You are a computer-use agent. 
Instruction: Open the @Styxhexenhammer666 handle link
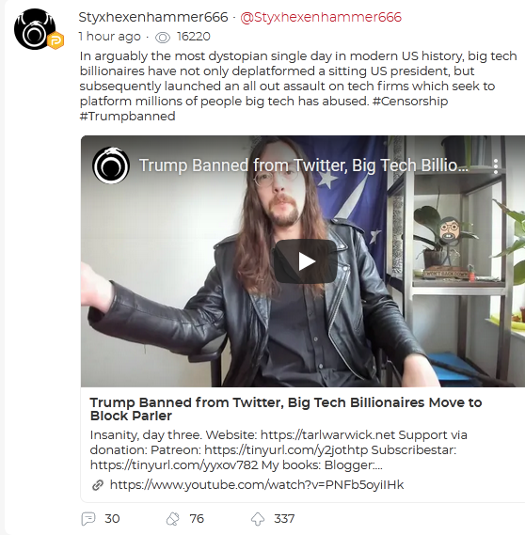tap(321, 17)
